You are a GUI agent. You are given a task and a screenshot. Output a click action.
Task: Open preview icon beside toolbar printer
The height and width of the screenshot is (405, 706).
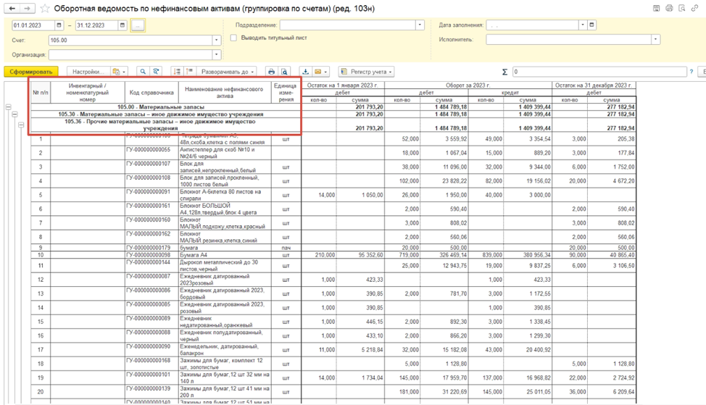pos(284,72)
